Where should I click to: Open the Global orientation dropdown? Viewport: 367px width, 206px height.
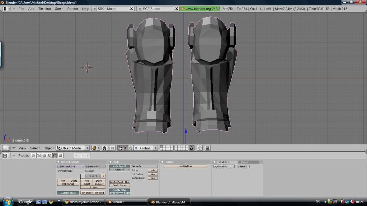[148, 148]
